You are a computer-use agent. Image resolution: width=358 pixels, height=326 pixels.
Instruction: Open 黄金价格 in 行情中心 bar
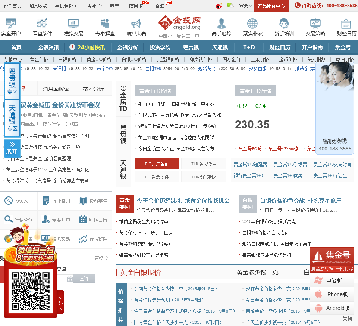coord(39,59)
